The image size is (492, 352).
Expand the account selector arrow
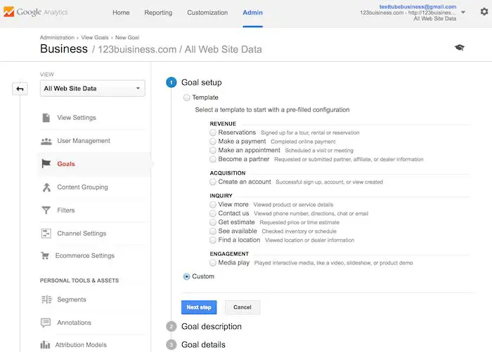click(462, 13)
